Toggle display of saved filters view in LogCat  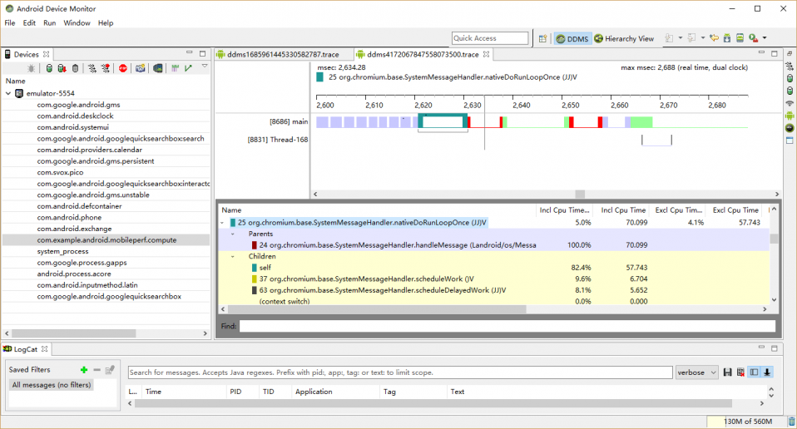coord(754,372)
